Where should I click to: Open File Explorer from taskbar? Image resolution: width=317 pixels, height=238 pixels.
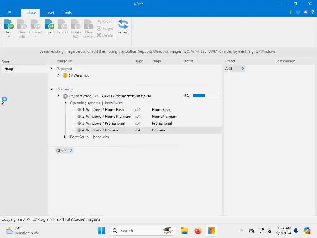tap(185, 231)
